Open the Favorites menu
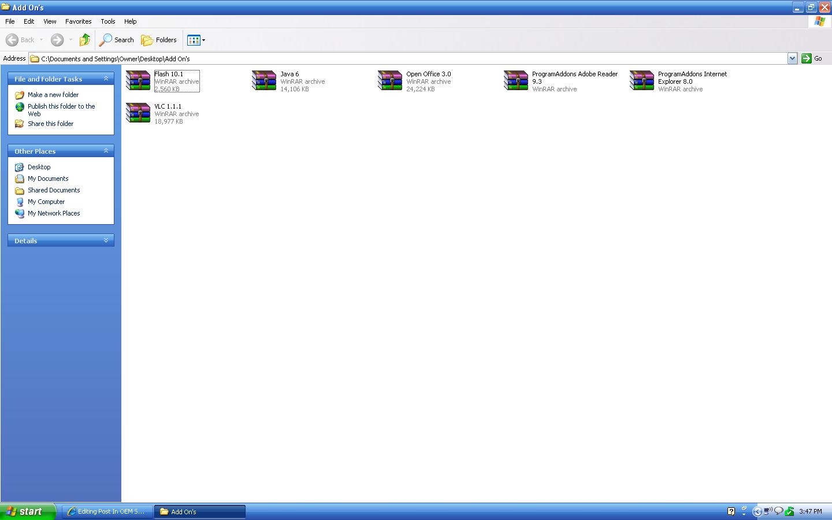This screenshot has width=832, height=520. (78, 21)
